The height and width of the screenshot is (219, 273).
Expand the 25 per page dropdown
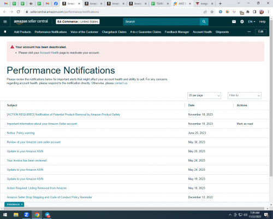pos(204,95)
